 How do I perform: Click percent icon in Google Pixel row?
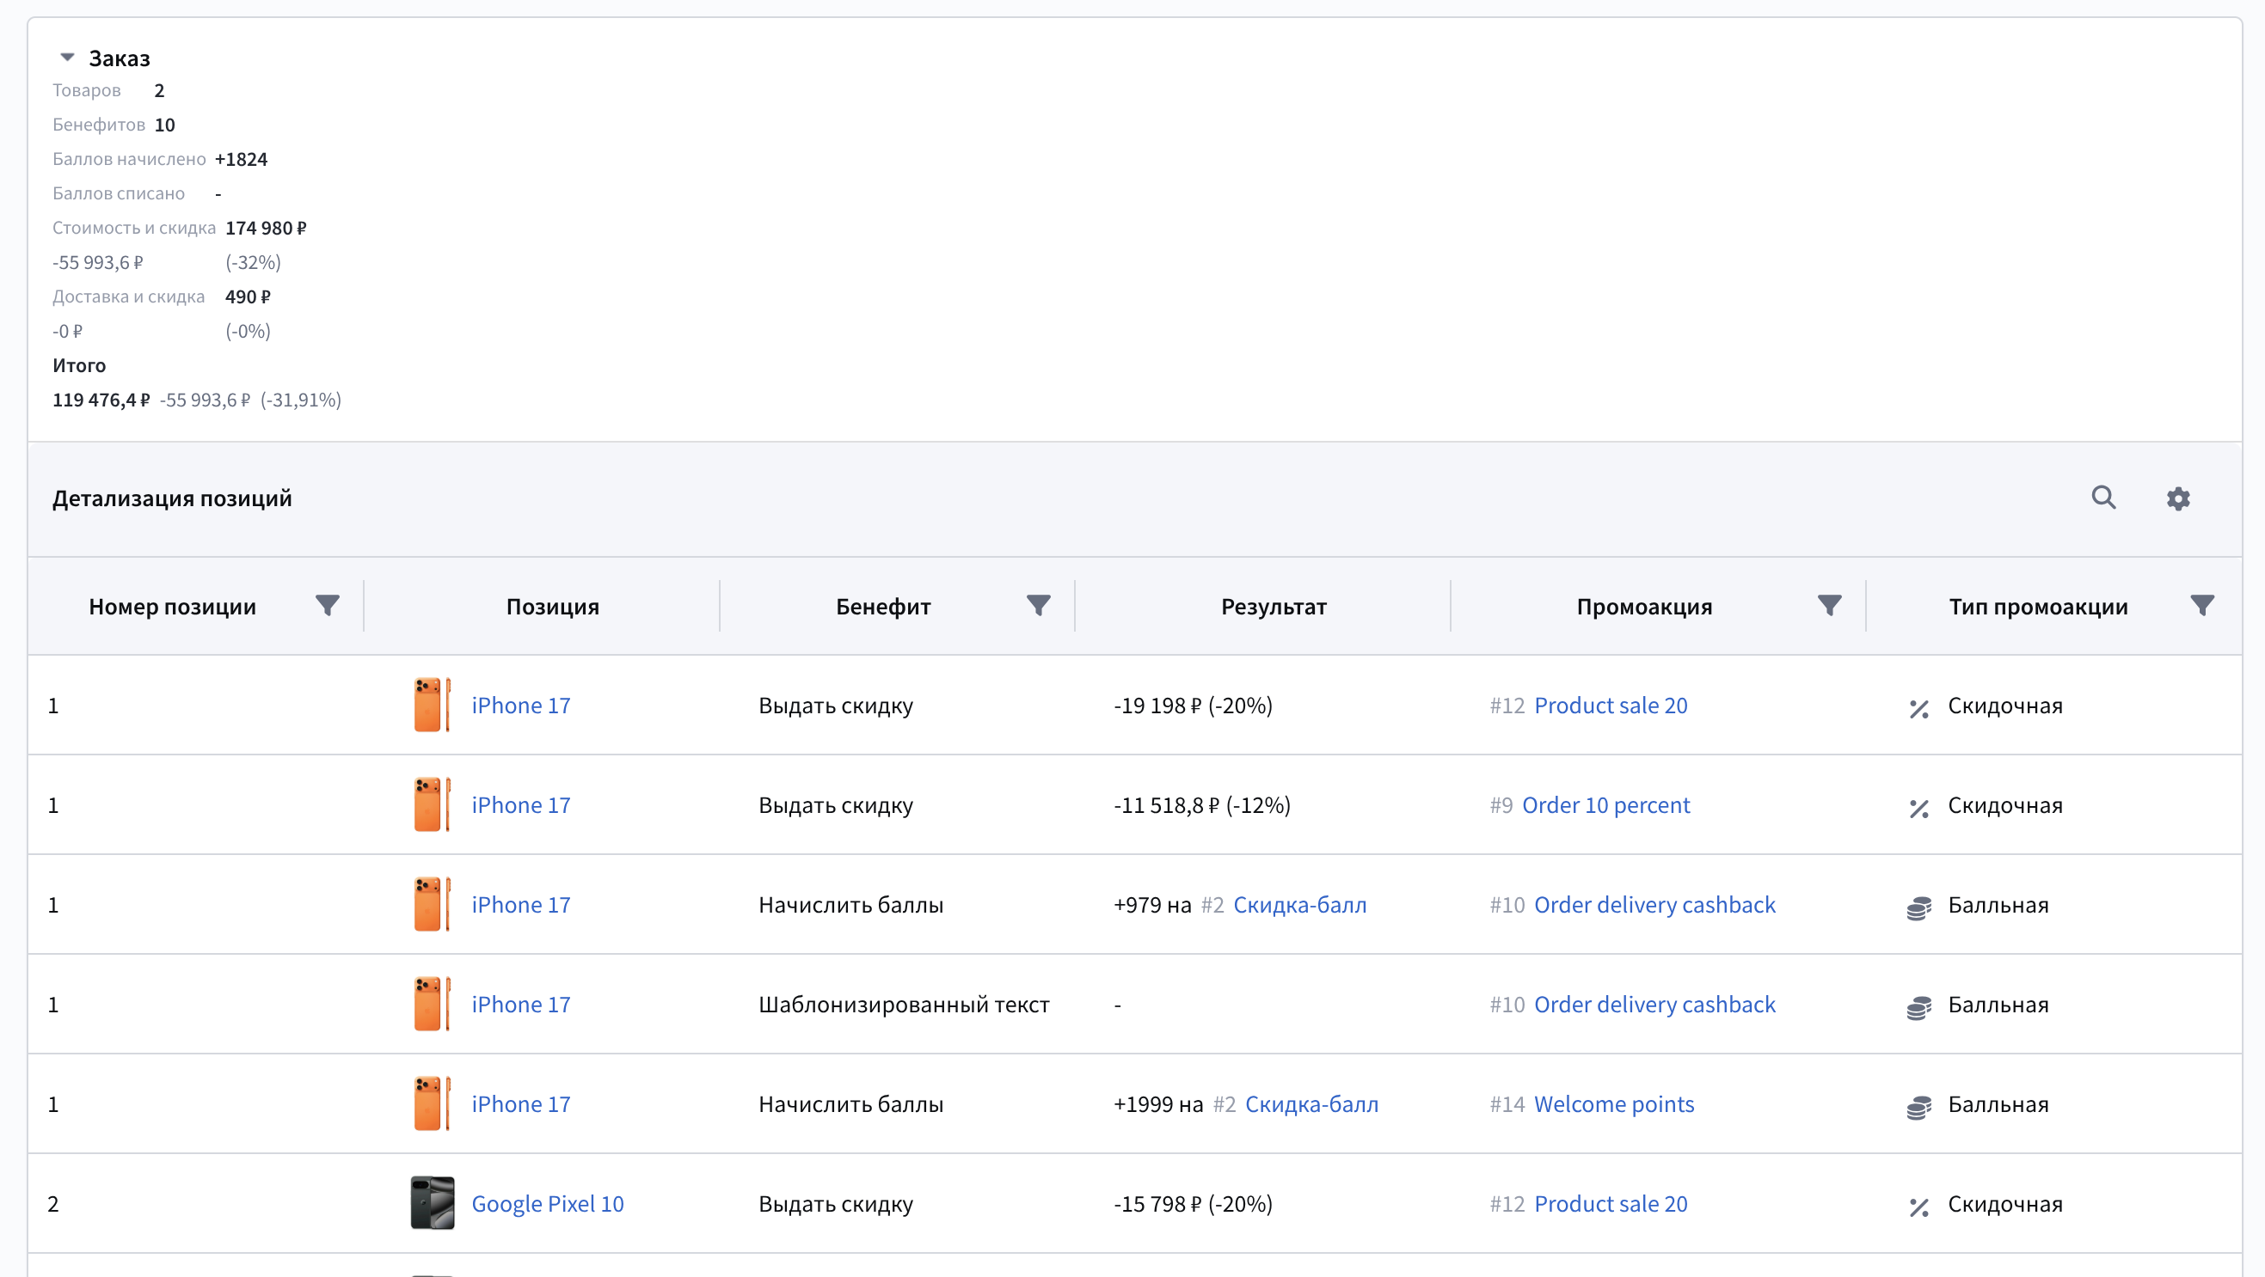pyautogui.click(x=1918, y=1206)
